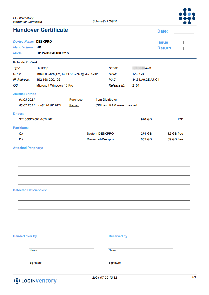The height and width of the screenshot is (295, 209).
Task: Select 'CPU and RAM were changed' text
Action: point(116,105)
